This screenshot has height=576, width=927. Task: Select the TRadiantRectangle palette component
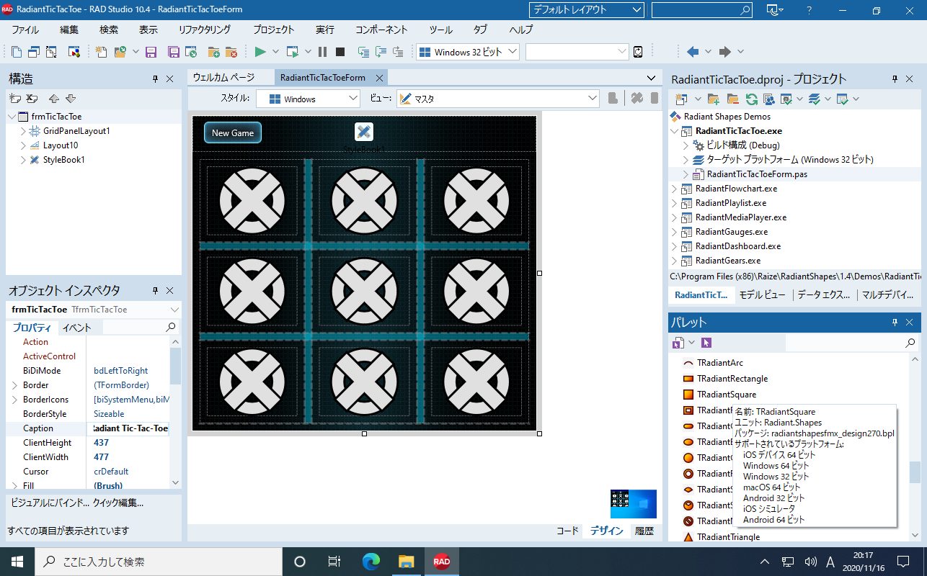pos(725,379)
